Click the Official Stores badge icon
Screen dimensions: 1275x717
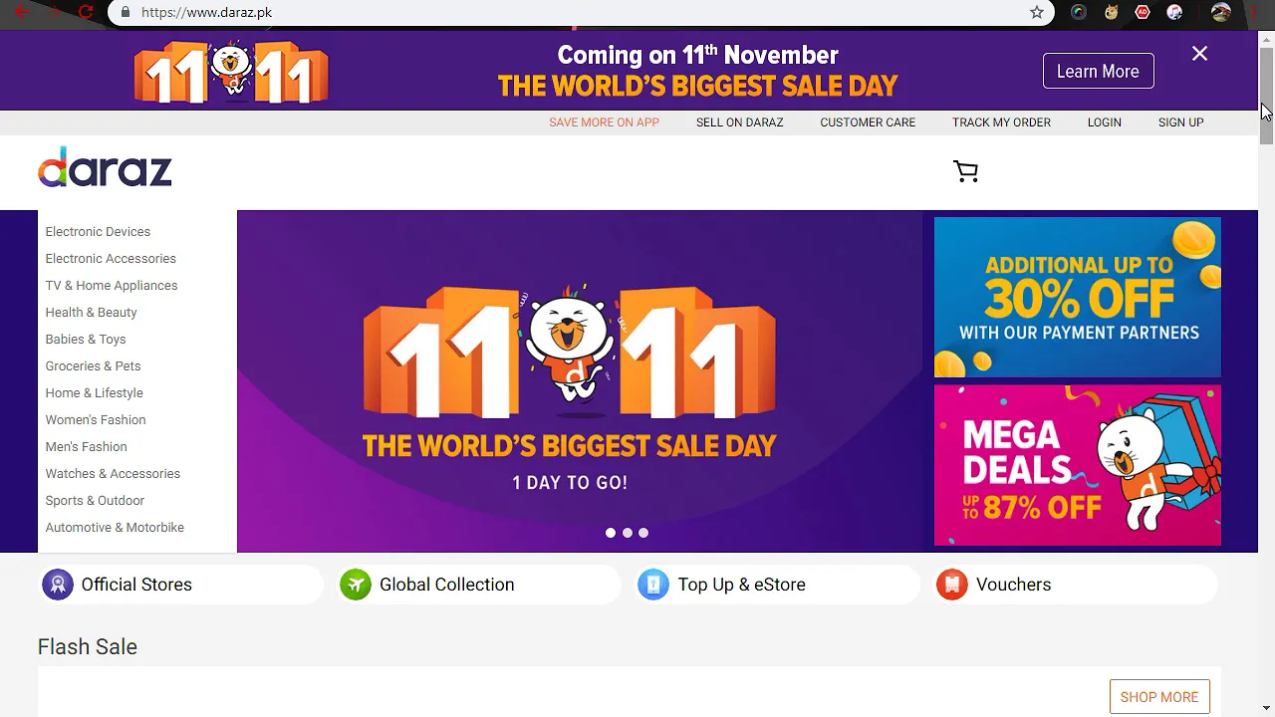click(x=58, y=585)
